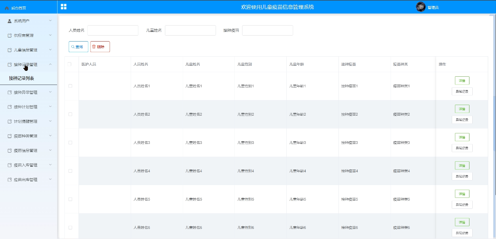Open 异常记录 for row 人员姓名5
Viewport: 496px width, 239px height.
tap(462, 204)
